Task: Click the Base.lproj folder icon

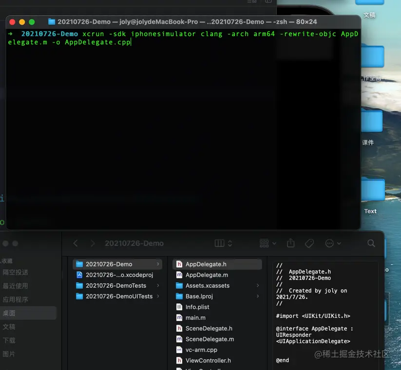Action: [x=179, y=296]
